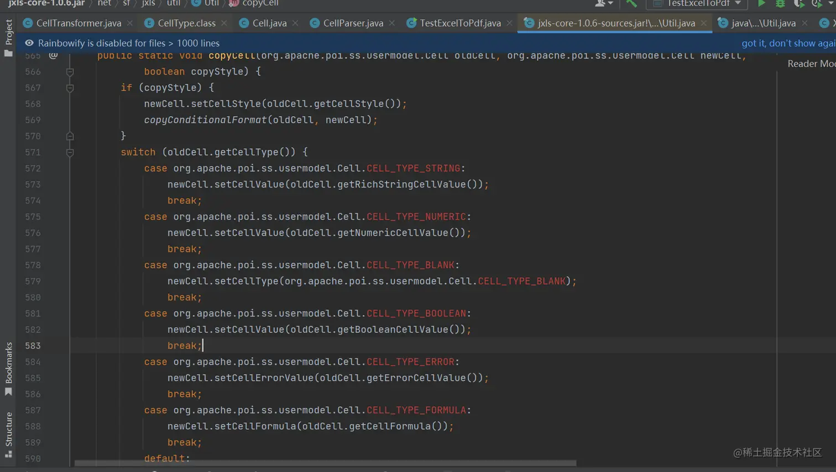Switch to java\...\Util.java tab
This screenshot has height=472, width=836.
[x=764, y=23]
